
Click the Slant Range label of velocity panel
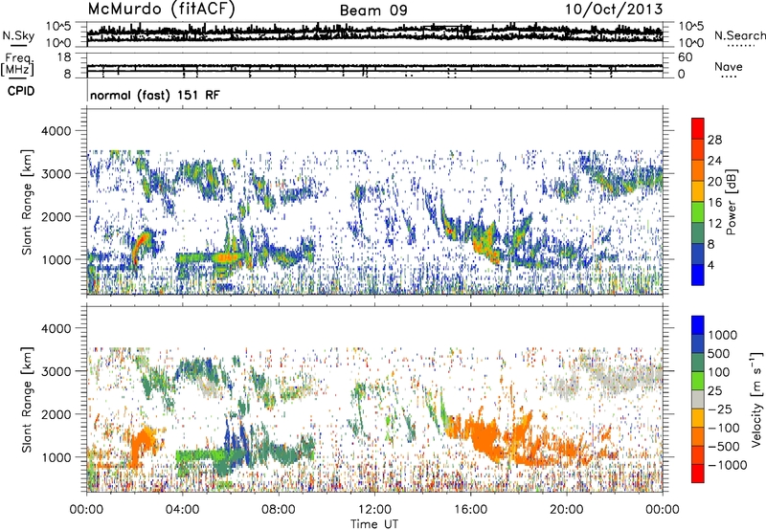pos(27,400)
